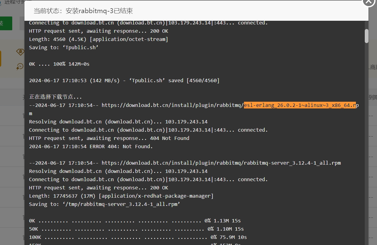The height and width of the screenshot is (245, 377).
Task: Click URL line for rabbitmq-server_3.12.4-1_all.rpm
Action: (x=185, y=163)
